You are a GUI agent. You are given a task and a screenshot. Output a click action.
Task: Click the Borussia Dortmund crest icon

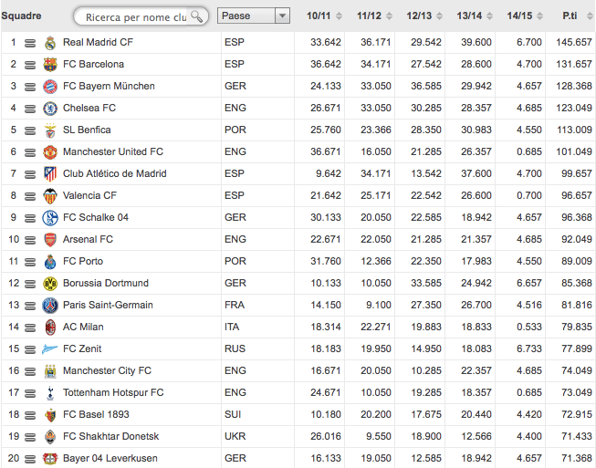[50, 284]
